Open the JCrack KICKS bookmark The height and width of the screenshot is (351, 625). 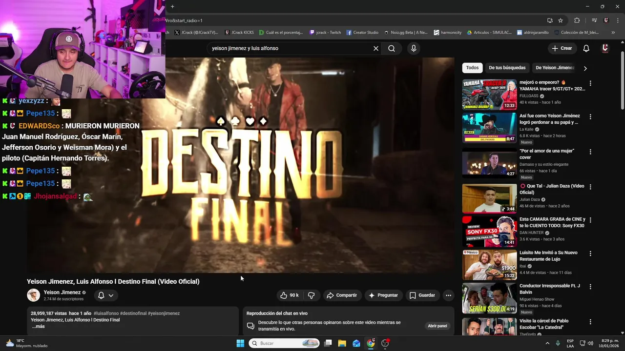pyautogui.click(x=239, y=33)
